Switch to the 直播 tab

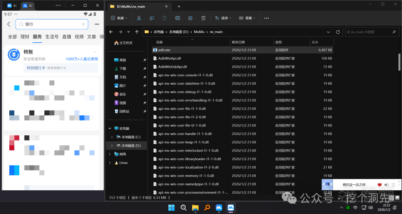tap(67, 37)
